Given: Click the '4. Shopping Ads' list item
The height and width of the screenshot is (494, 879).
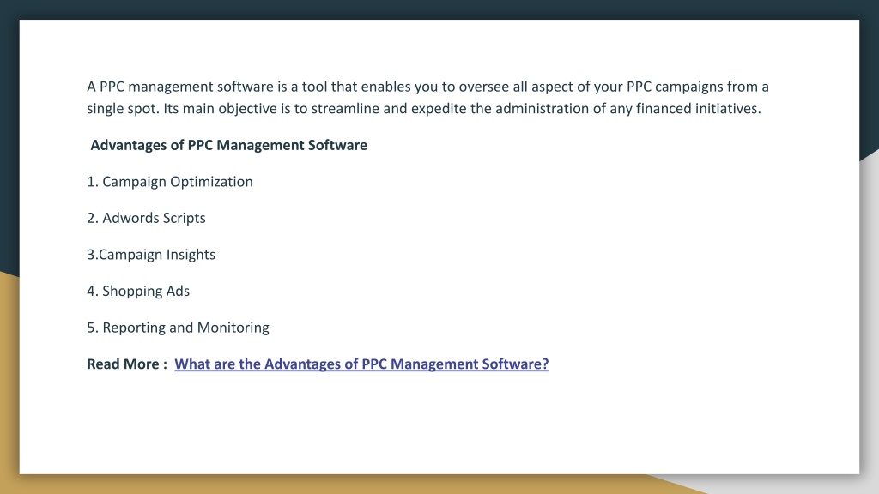Looking at the screenshot, I should [138, 291].
